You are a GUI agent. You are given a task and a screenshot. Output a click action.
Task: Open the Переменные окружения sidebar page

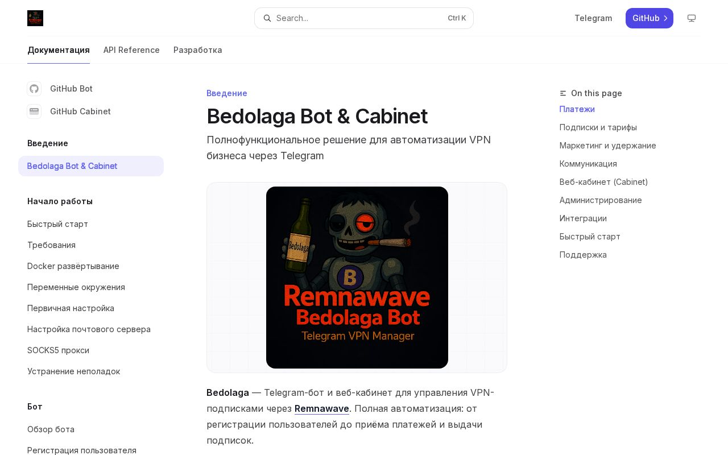tap(91, 287)
